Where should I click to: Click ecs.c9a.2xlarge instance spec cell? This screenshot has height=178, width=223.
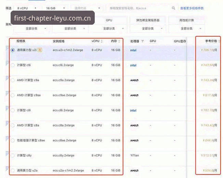(64, 80)
